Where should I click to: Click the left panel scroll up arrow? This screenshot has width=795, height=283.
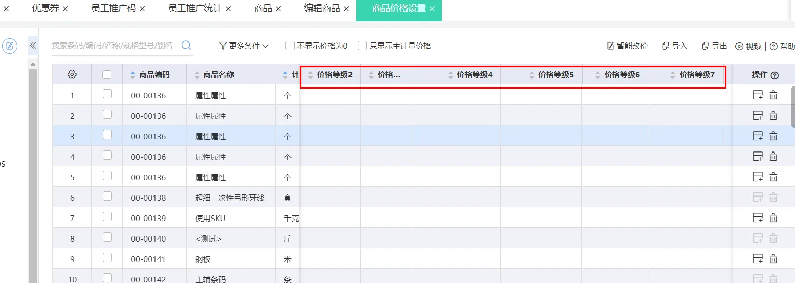pos(33,64)
